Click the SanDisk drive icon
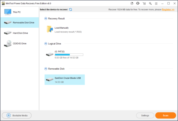 50,79
